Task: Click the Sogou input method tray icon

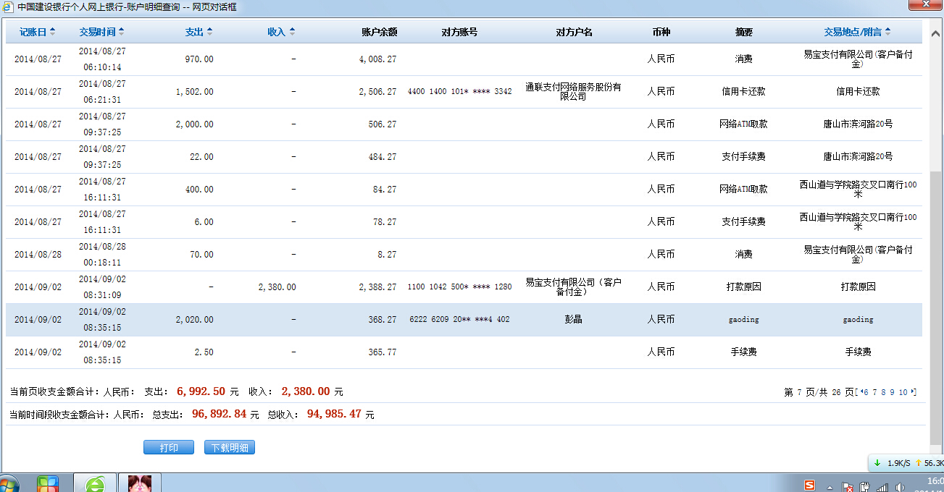Action: (x=810, y=485)
